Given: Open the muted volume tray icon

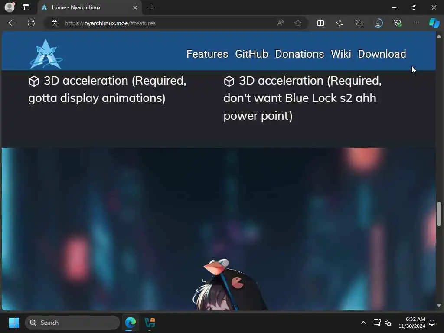Looking at the screenshot, I should point(388,323).
